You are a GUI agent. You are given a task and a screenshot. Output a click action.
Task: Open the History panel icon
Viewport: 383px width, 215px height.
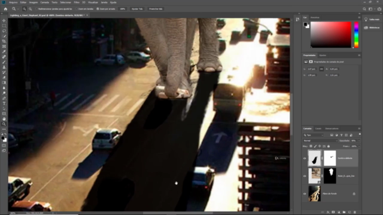(297, 20)
